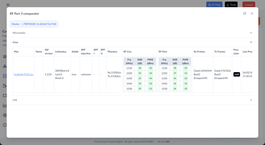Click the red Logout button
Screen dimensions: 265x145
(x=249, y=5)
